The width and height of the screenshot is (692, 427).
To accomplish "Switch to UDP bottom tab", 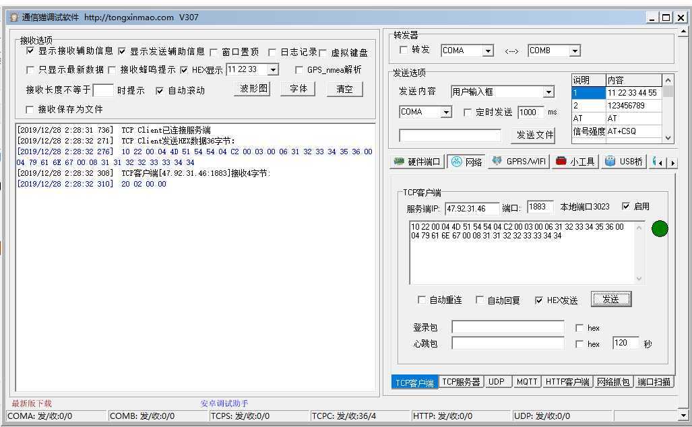I will [x=497, y=382].
